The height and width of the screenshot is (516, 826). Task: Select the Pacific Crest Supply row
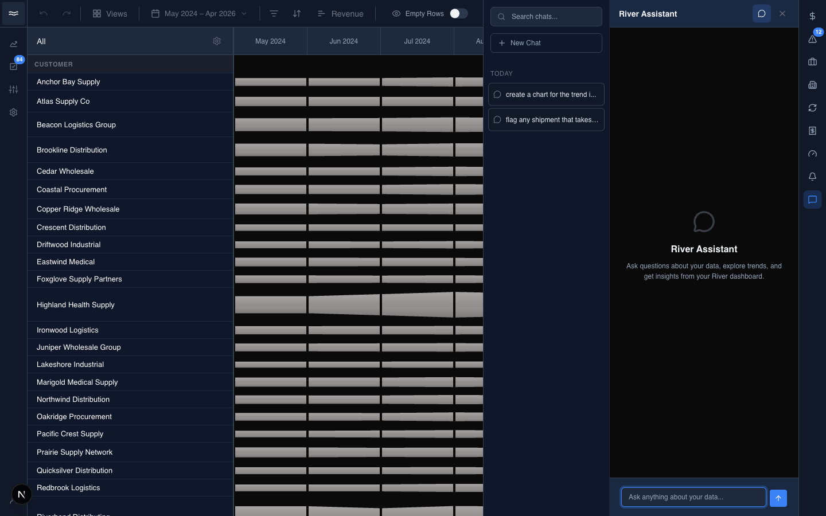tap(130, 434)
